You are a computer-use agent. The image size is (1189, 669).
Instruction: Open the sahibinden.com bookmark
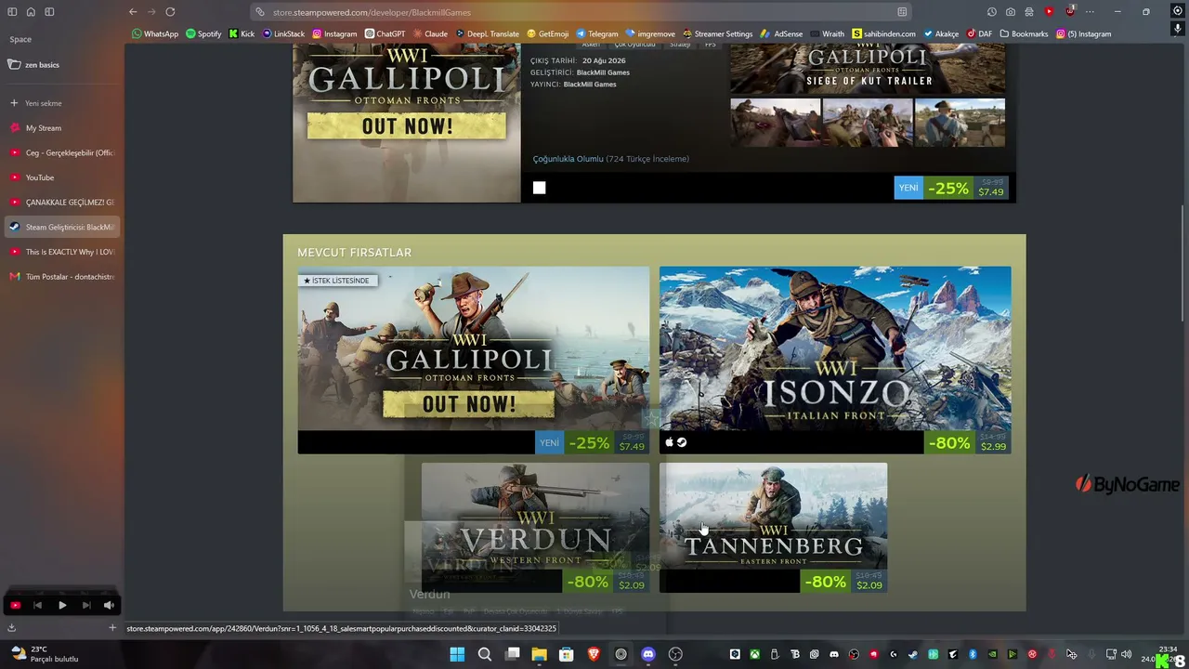(x=883, y=33)
